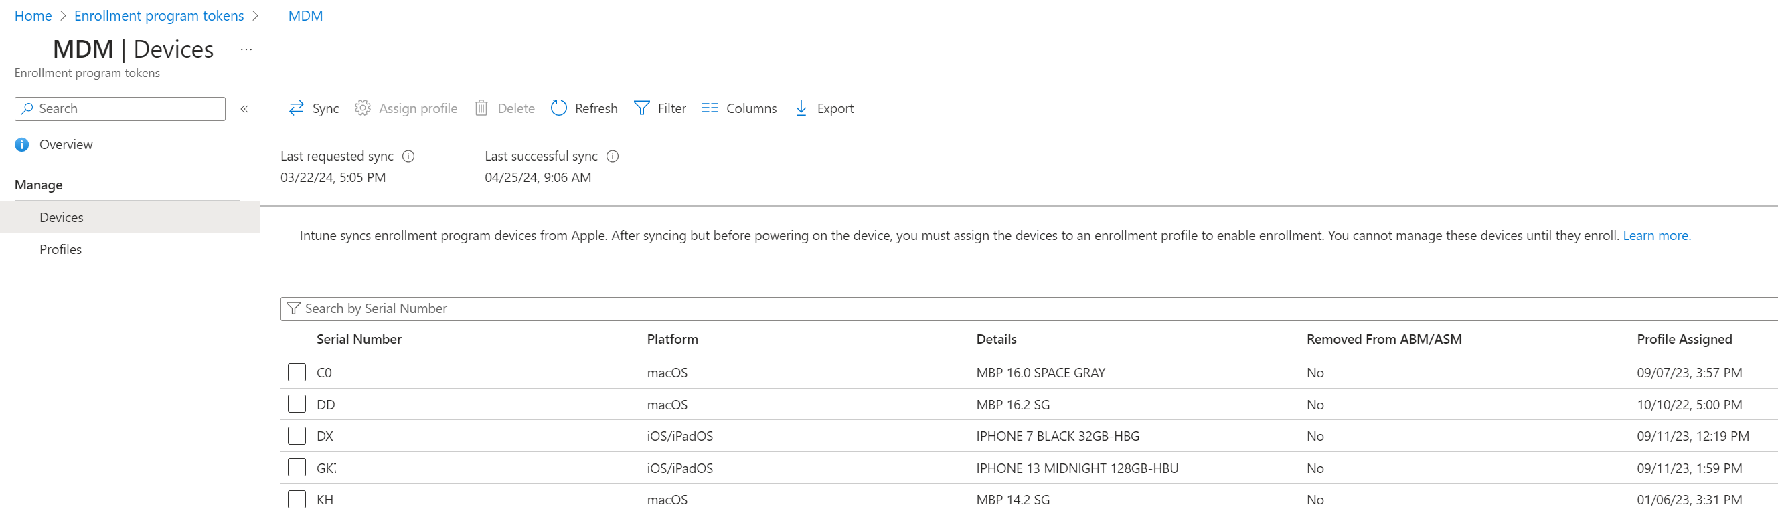Click the Search by Serial Number field
This screenshot has width=1778, height=515.
(x=966, y=309)
